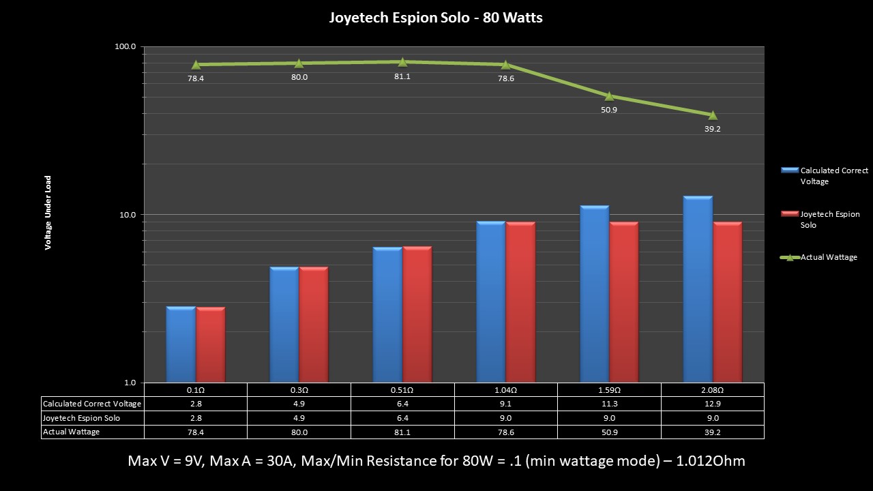Image resolution: width=873 pixels, height=491 pixels.
Task: Click the "Calculated Correct Voltage" table row label
Action: pyautogui.click(x=93, y=404)
